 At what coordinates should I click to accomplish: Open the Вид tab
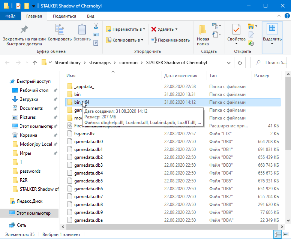91,16
